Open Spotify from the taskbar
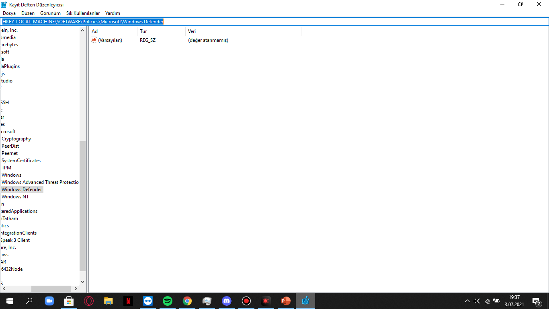The image size is (549, 309). [168, 301]
